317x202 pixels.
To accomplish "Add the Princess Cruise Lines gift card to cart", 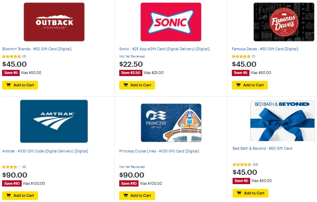I will pos(137,195).
